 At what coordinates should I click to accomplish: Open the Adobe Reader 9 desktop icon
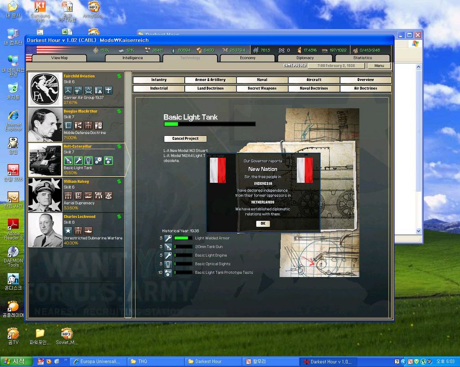tap(13, 229)
